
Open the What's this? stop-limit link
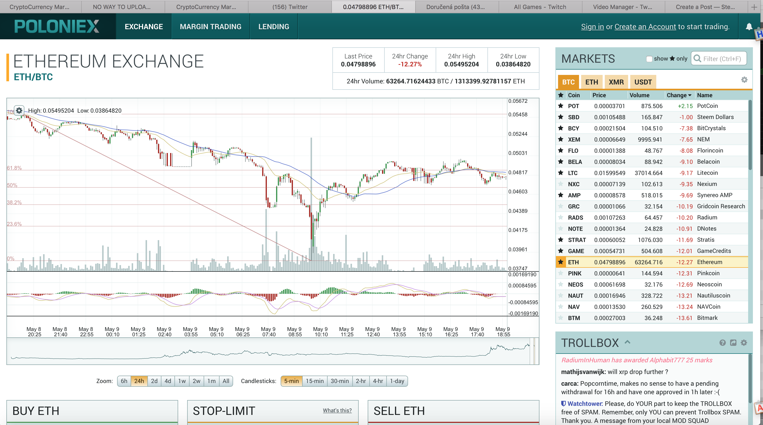click(x=337, y=410)
